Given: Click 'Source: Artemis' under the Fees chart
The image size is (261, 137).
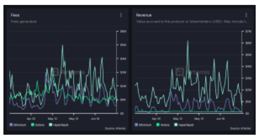Looking at the screenshot, I should pyautogui.click(x=115, y=128).
